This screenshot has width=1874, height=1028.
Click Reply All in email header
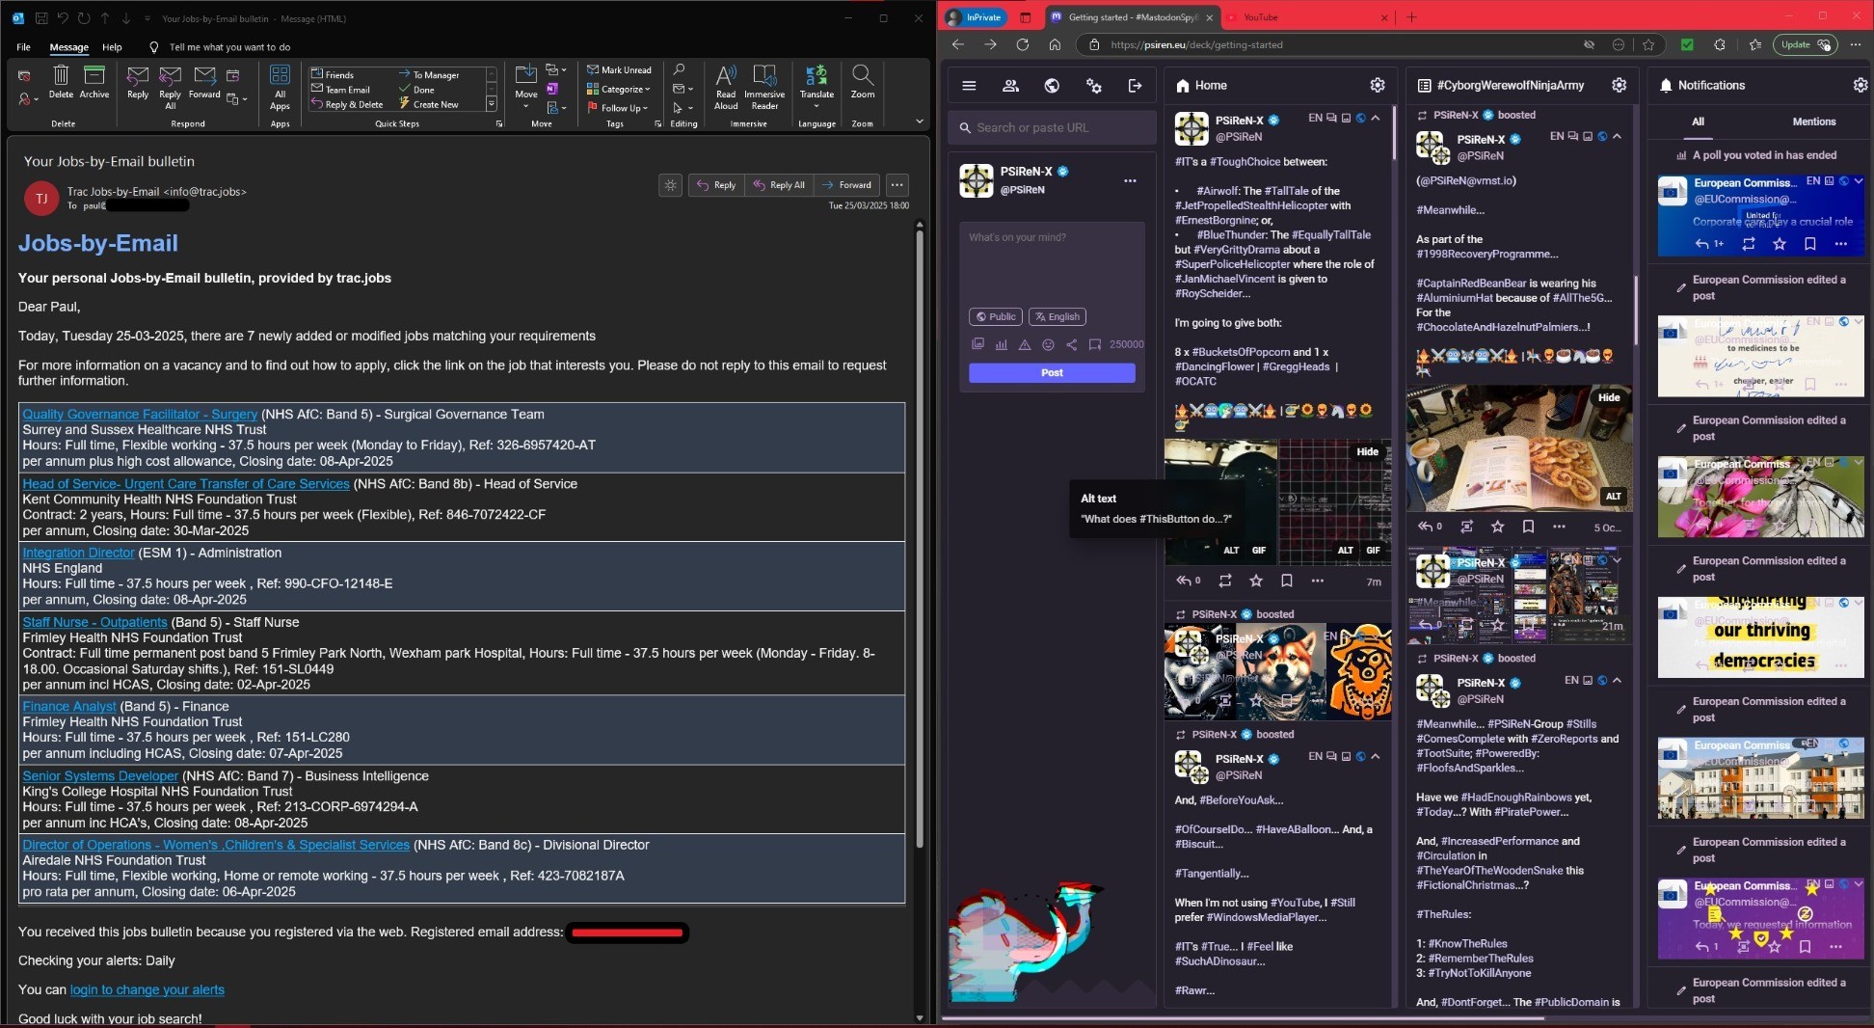click(x=779, y=185)
